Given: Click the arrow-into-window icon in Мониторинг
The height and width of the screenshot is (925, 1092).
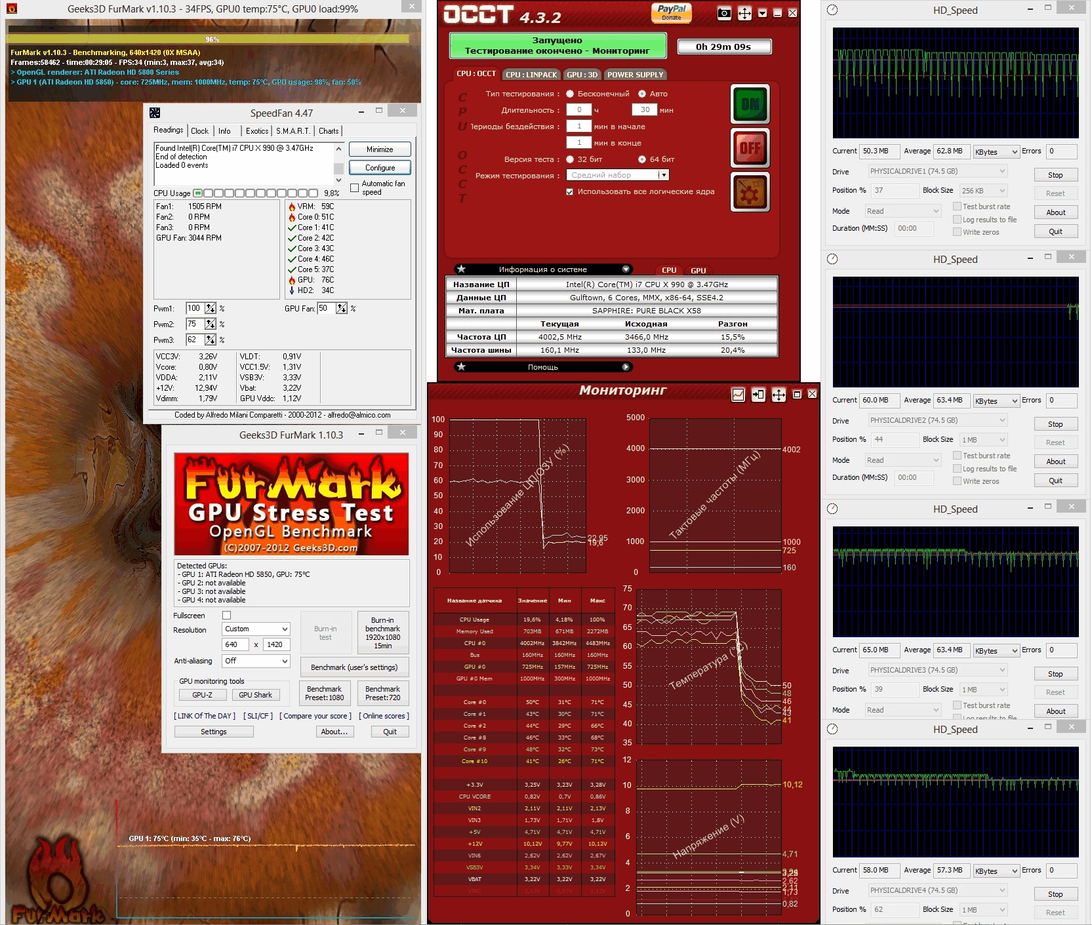Looking at the screenshot, I should (x=758, y=395).
